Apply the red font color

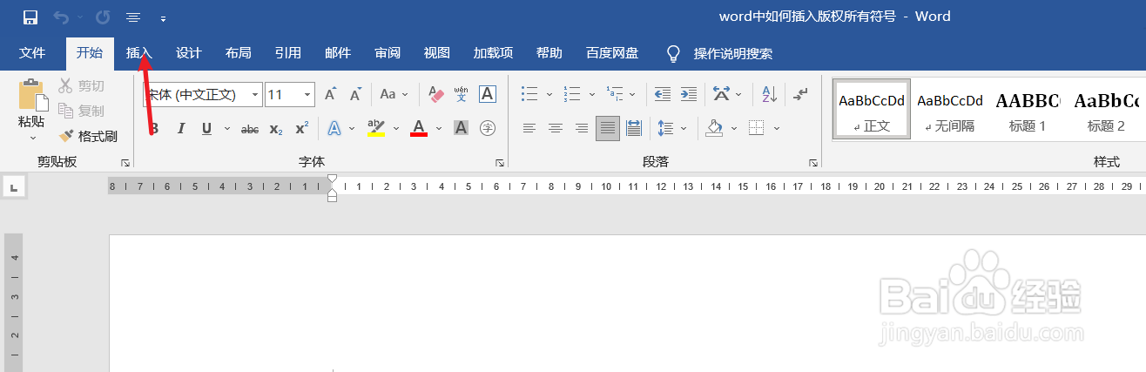click(419, 129)
